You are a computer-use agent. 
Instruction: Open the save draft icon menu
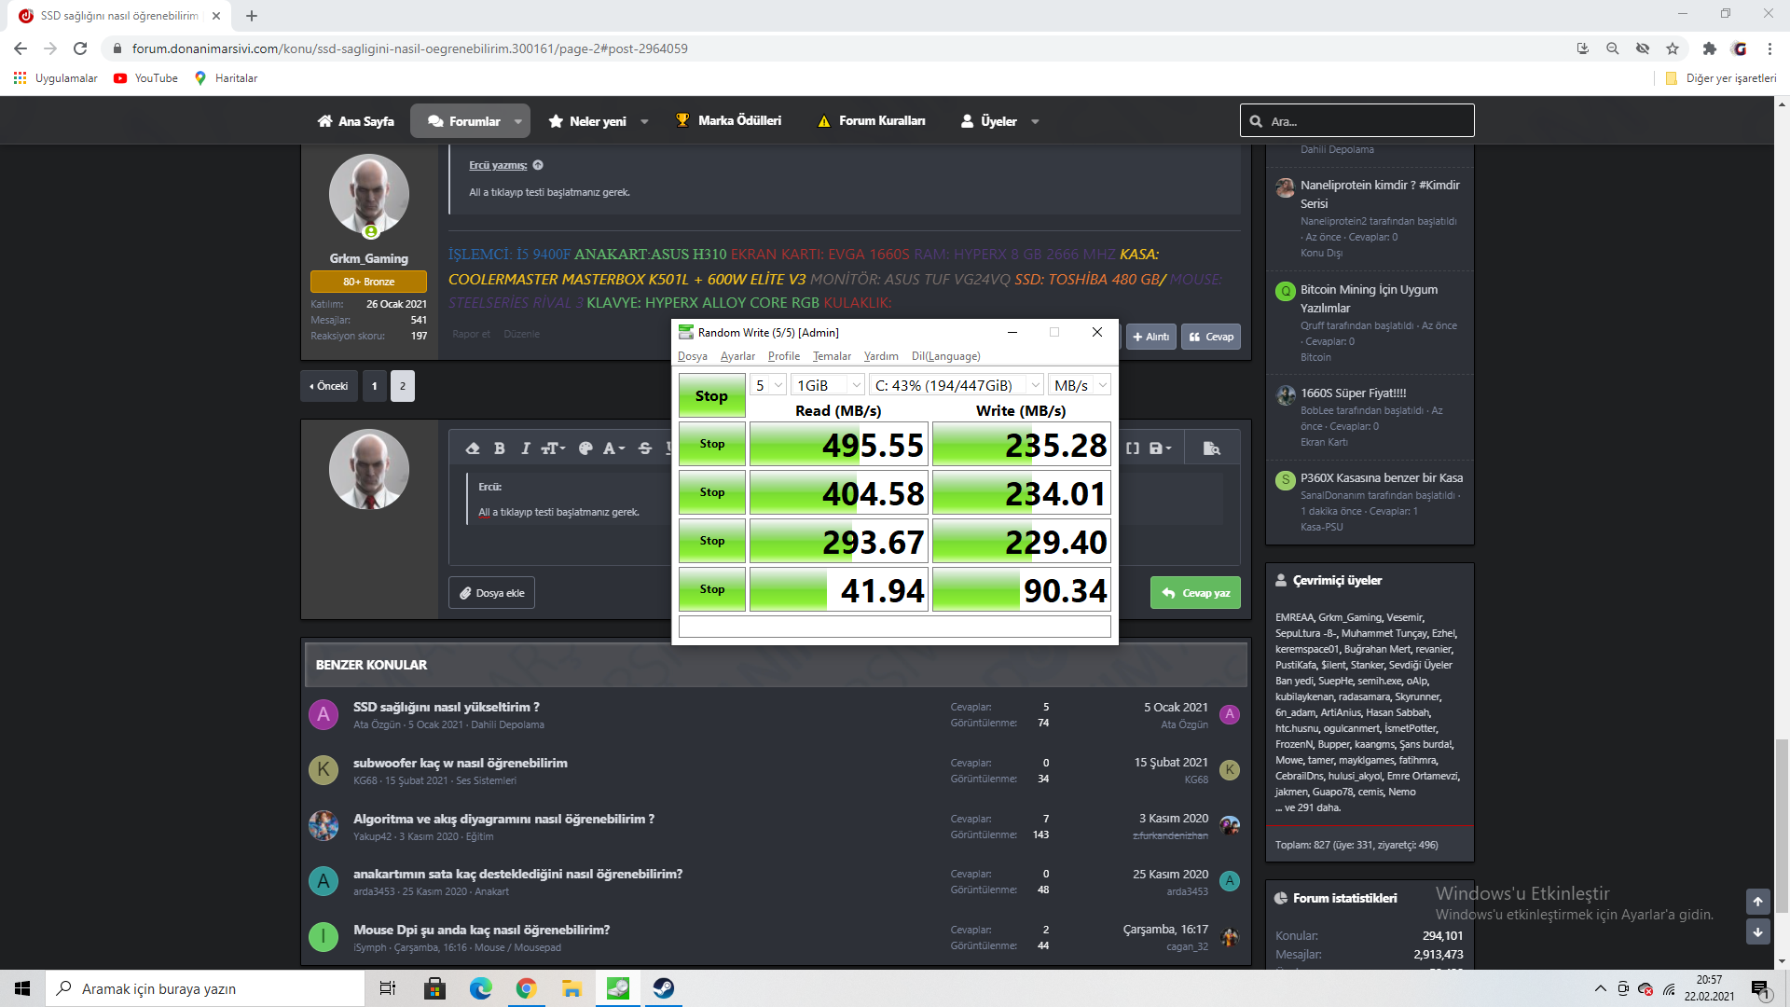1160,448
